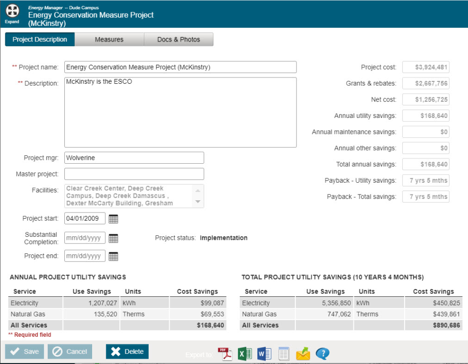Open the Docs & Photos tab

[x=178, y=39]
